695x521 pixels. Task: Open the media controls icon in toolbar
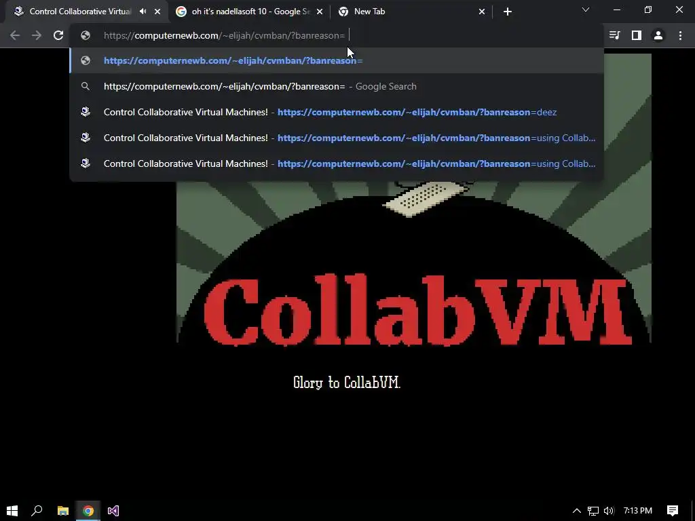614,35
